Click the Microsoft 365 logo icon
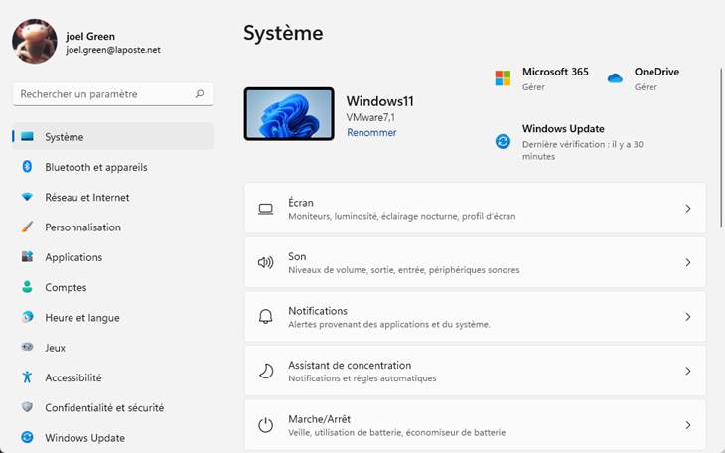This screenshot has width=725, height=453. click(x=503, y=78)
